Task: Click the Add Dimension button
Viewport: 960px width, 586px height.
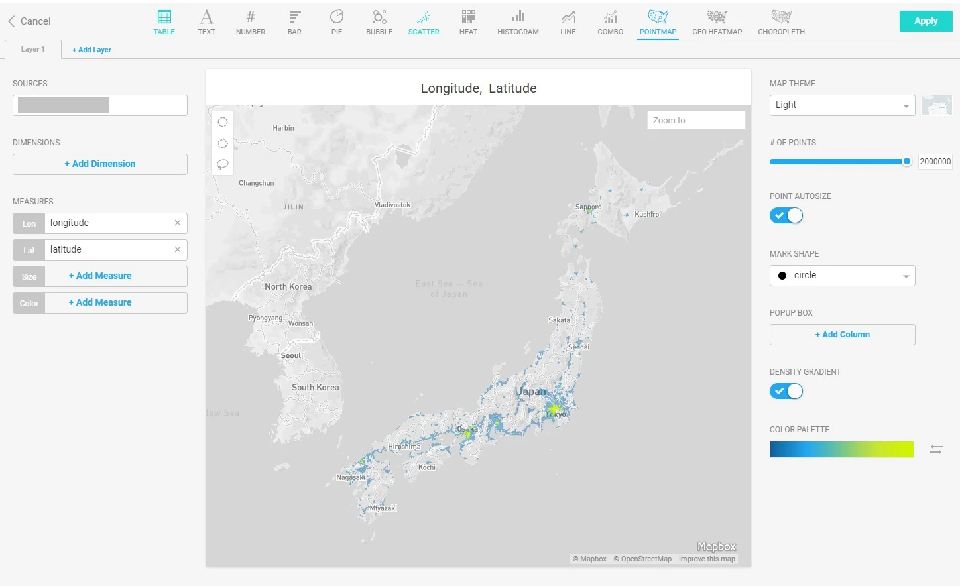Action: point(100,164)
